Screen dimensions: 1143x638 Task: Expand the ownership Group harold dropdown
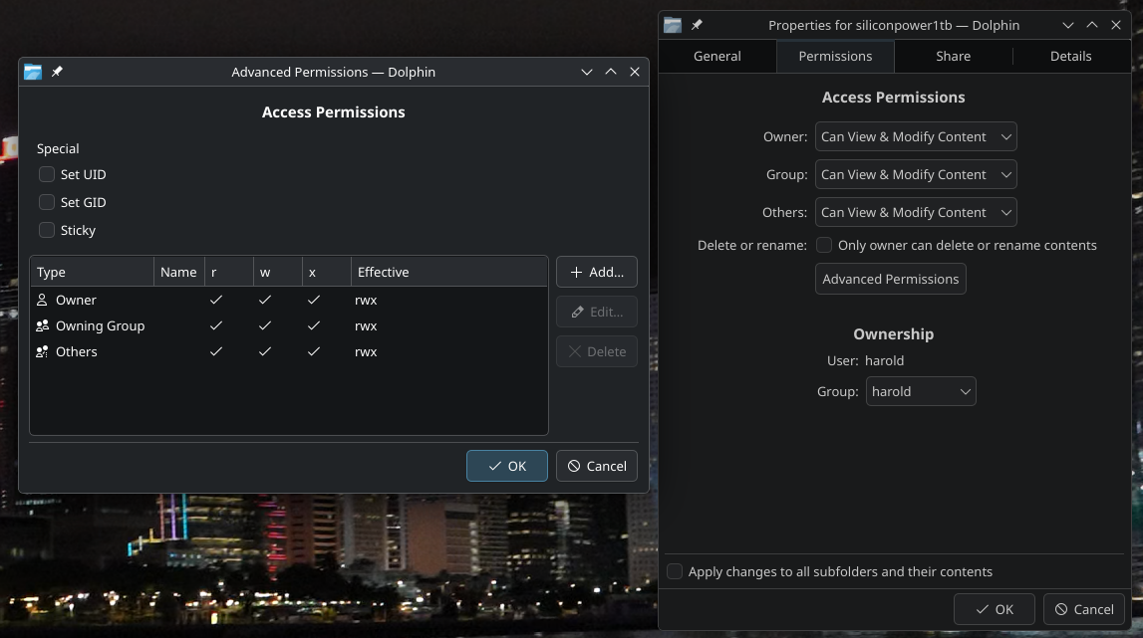[920, 391]
